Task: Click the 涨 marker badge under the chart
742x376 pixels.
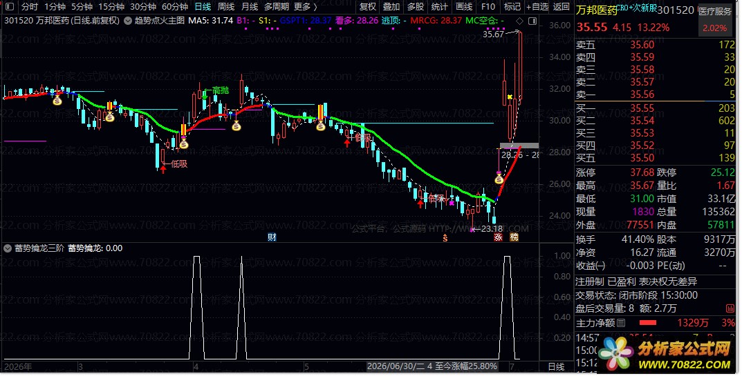Action: tap(498, 237)
